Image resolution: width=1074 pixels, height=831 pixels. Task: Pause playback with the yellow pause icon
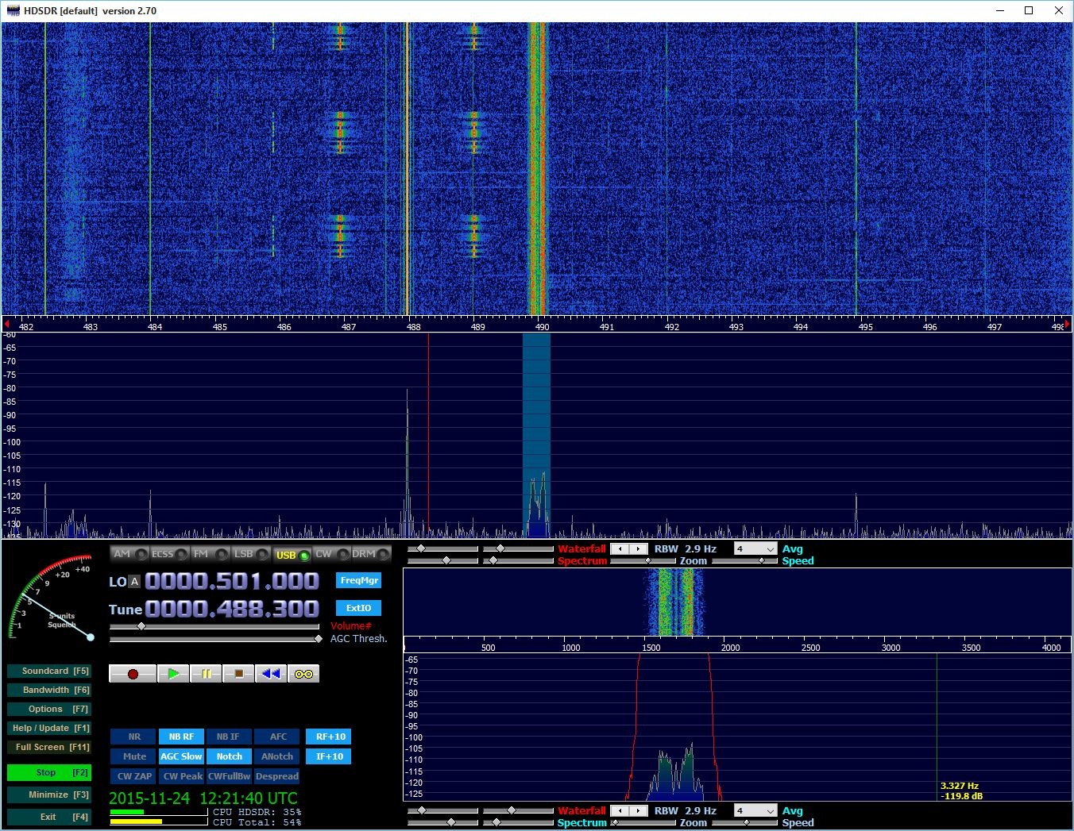[206, 674]
